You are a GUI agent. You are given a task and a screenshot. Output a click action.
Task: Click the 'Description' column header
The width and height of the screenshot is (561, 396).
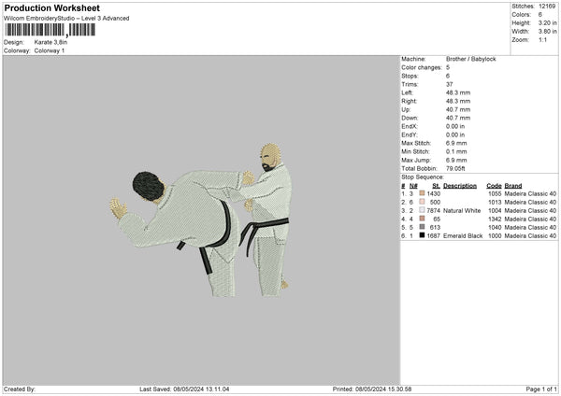tap(460, 186)
